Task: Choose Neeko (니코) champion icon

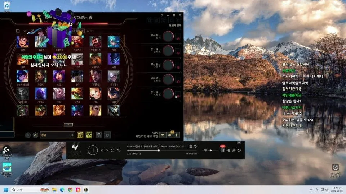Action: pyautogui.click(x=59, y=76)
